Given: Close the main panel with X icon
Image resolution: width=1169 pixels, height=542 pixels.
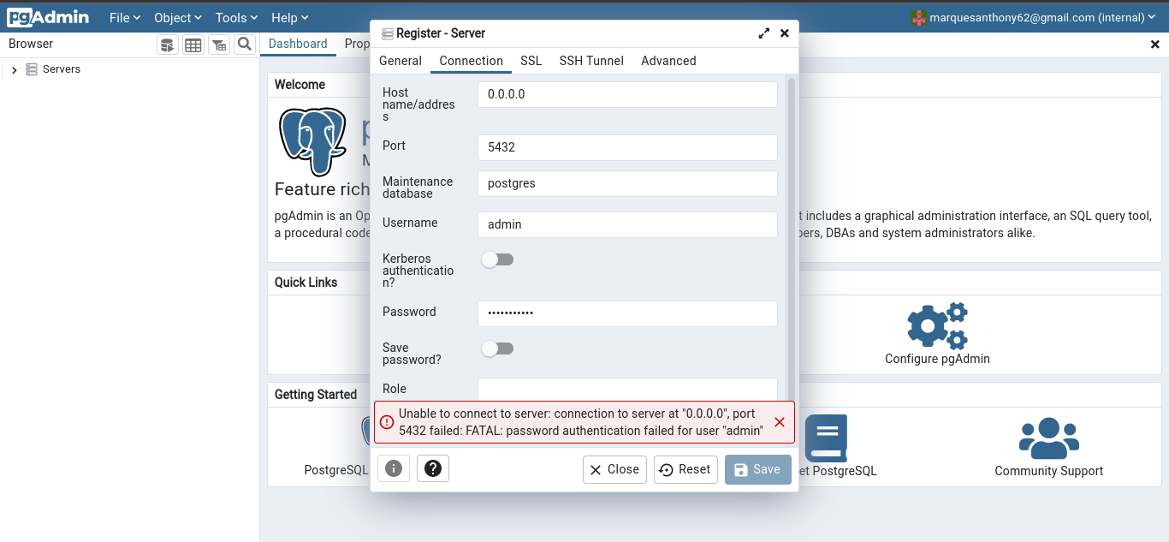Looking at the screenshot, I should tap(1154, 44).
